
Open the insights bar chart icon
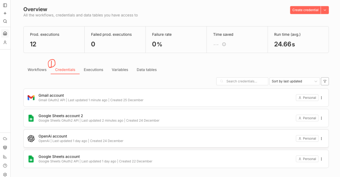click(5, 156)
